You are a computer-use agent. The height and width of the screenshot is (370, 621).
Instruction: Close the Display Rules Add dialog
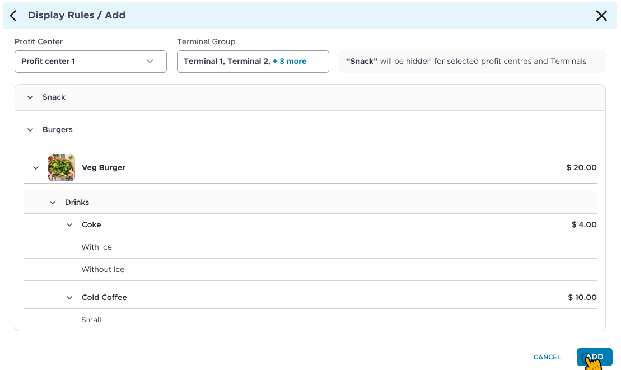click(601, 16)
